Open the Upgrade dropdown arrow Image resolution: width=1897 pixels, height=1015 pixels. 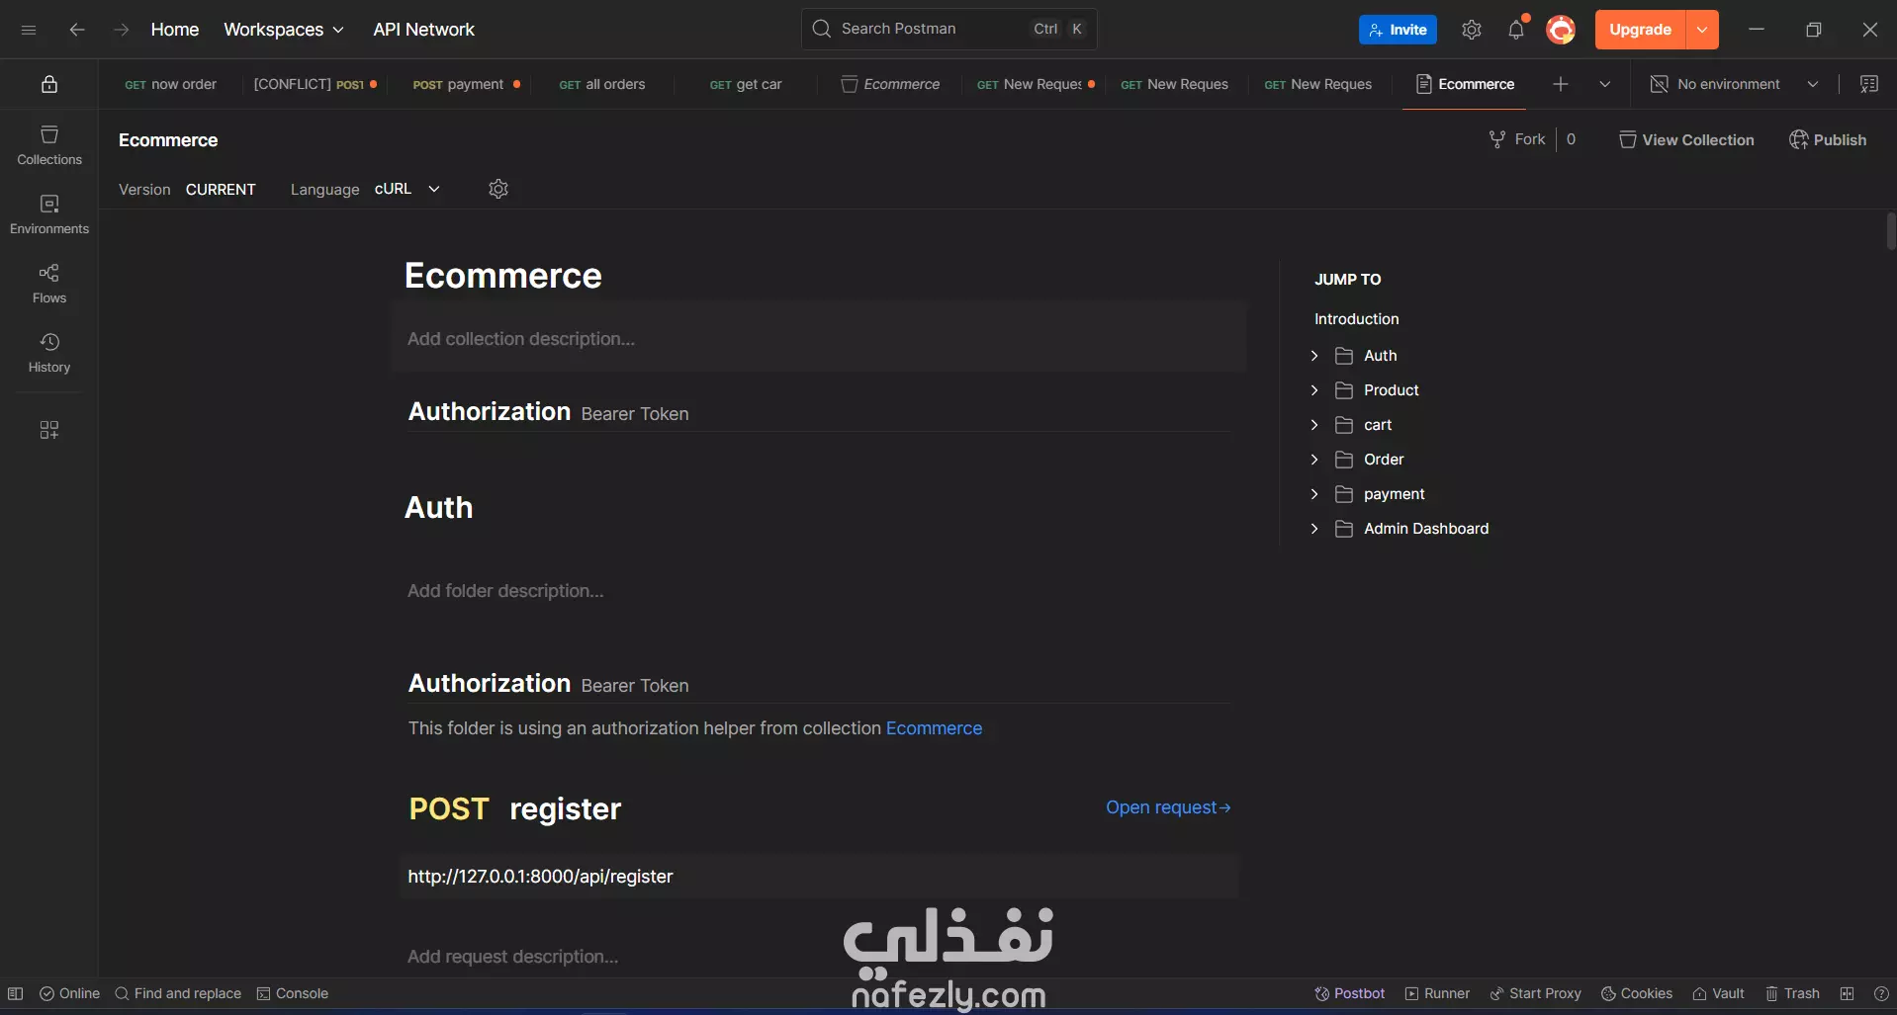(1702, 30)
